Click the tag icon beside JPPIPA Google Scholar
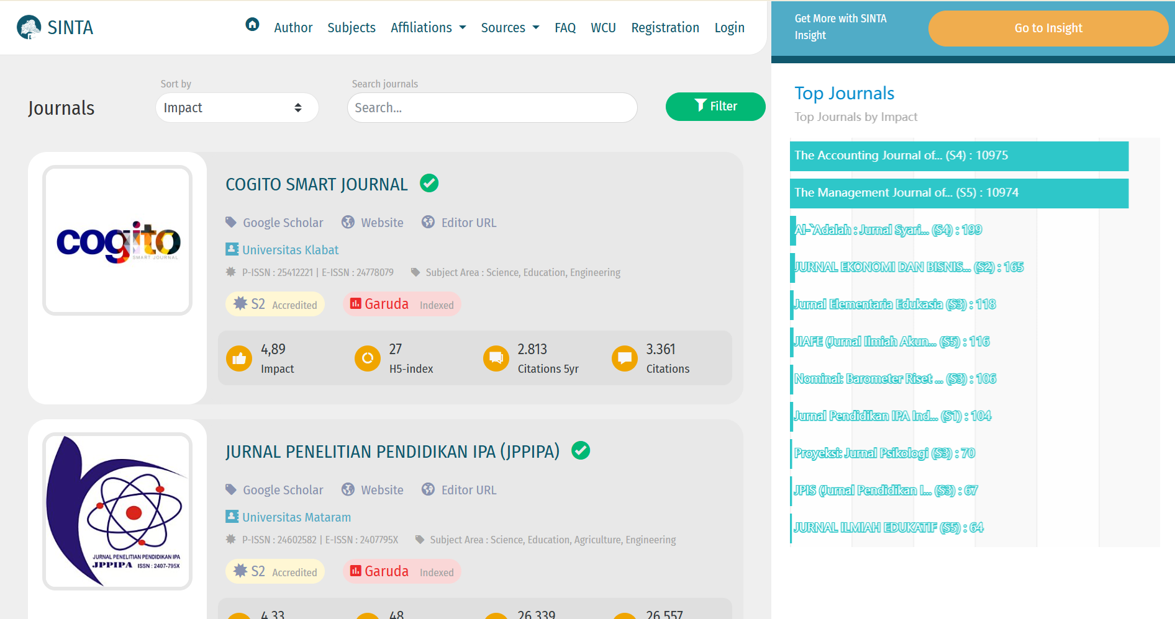1175x619 pixels. (231, 489)
